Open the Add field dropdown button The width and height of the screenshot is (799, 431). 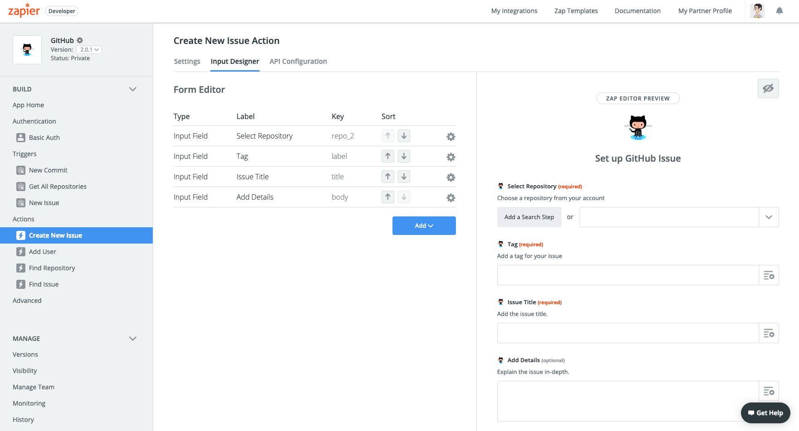tap(424, 225)
